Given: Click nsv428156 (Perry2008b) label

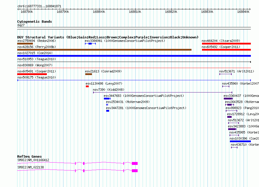Looking at the screenshot, I should (x=37, y=47).
